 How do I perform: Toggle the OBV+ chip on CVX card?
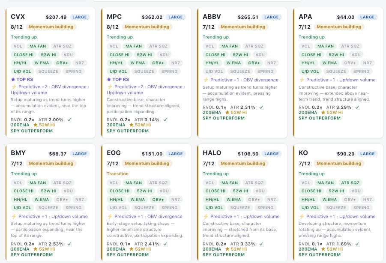pyautogui.click(x=62, y=63)
